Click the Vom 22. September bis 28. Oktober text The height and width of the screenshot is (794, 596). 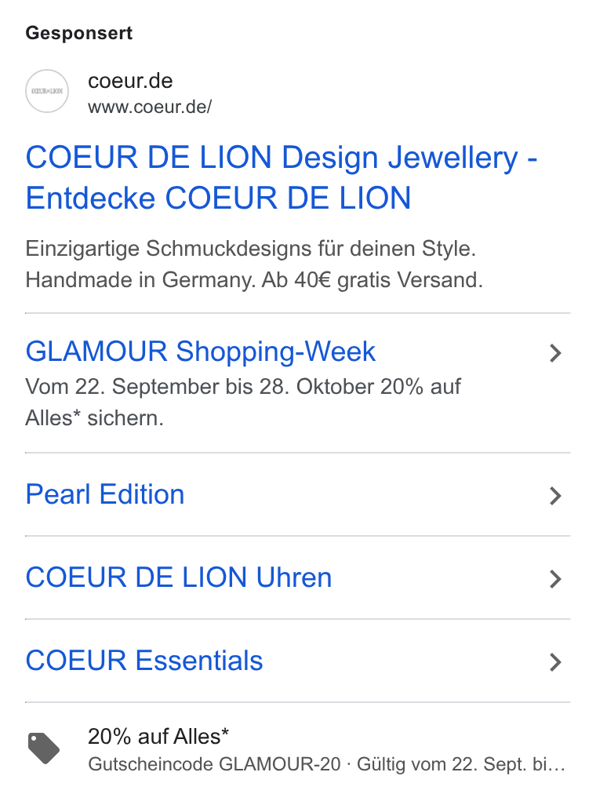pyautogui.click(x=200, y=387)
